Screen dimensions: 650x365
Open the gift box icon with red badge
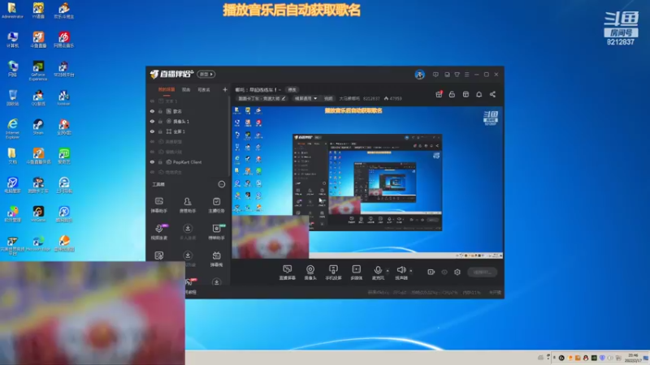pos(439,94)
